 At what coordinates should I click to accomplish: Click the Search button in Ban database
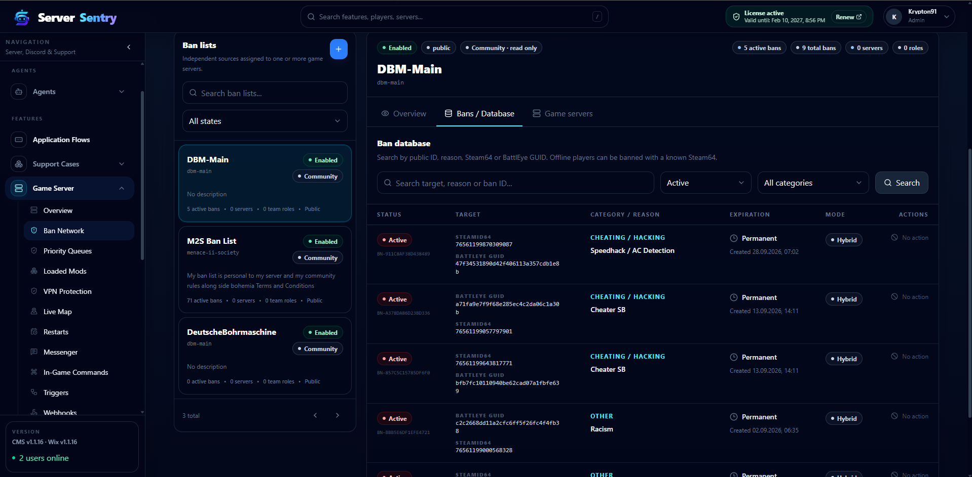click(902, 183)
